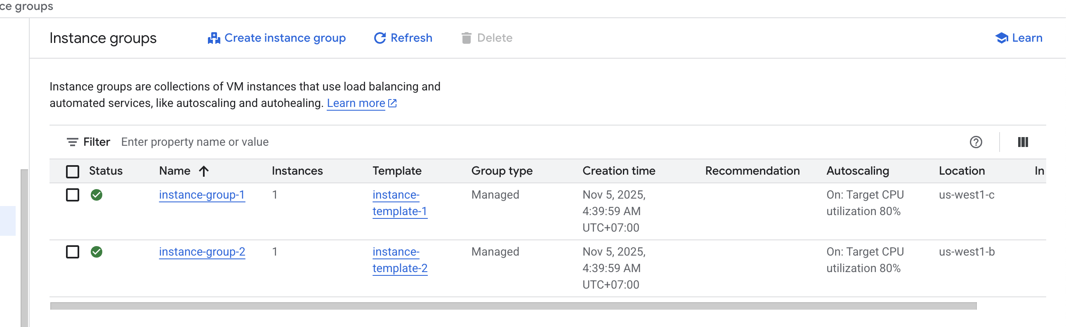Open the Learn graduation cap icon
Image resolution: width=1066 pixels, height=327 pixels.
point(1001,38)
